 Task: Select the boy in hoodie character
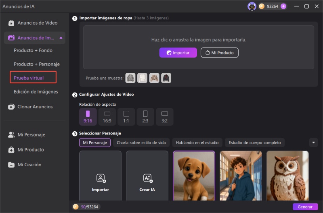point(241,176)
